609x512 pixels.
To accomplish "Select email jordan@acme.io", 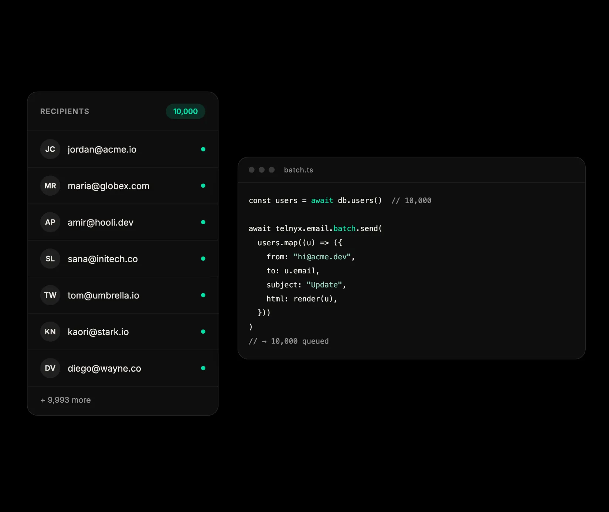I will [x=102, y=149].
